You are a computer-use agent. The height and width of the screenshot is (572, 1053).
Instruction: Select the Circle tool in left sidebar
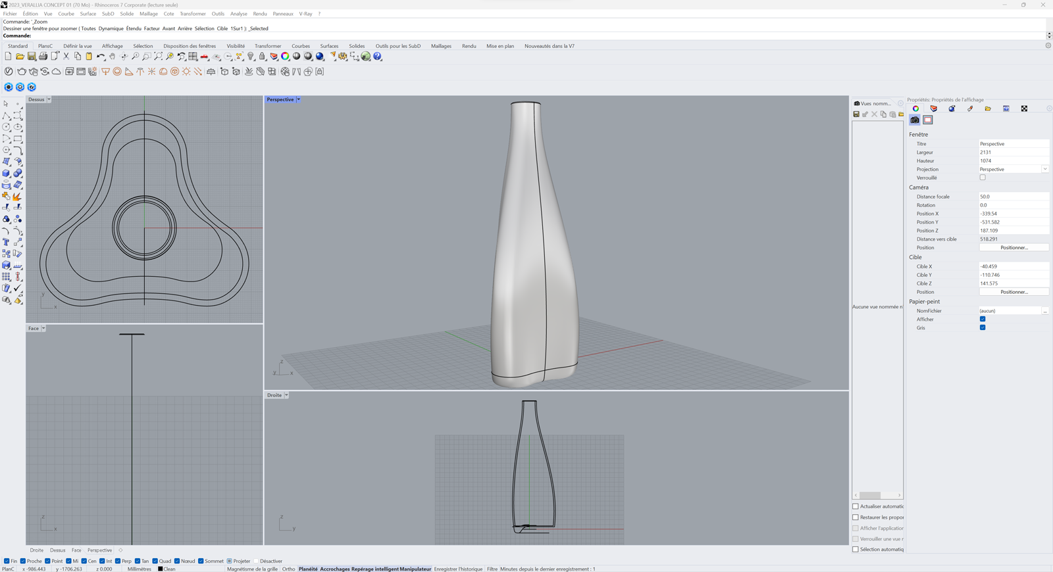coord(7,127)
